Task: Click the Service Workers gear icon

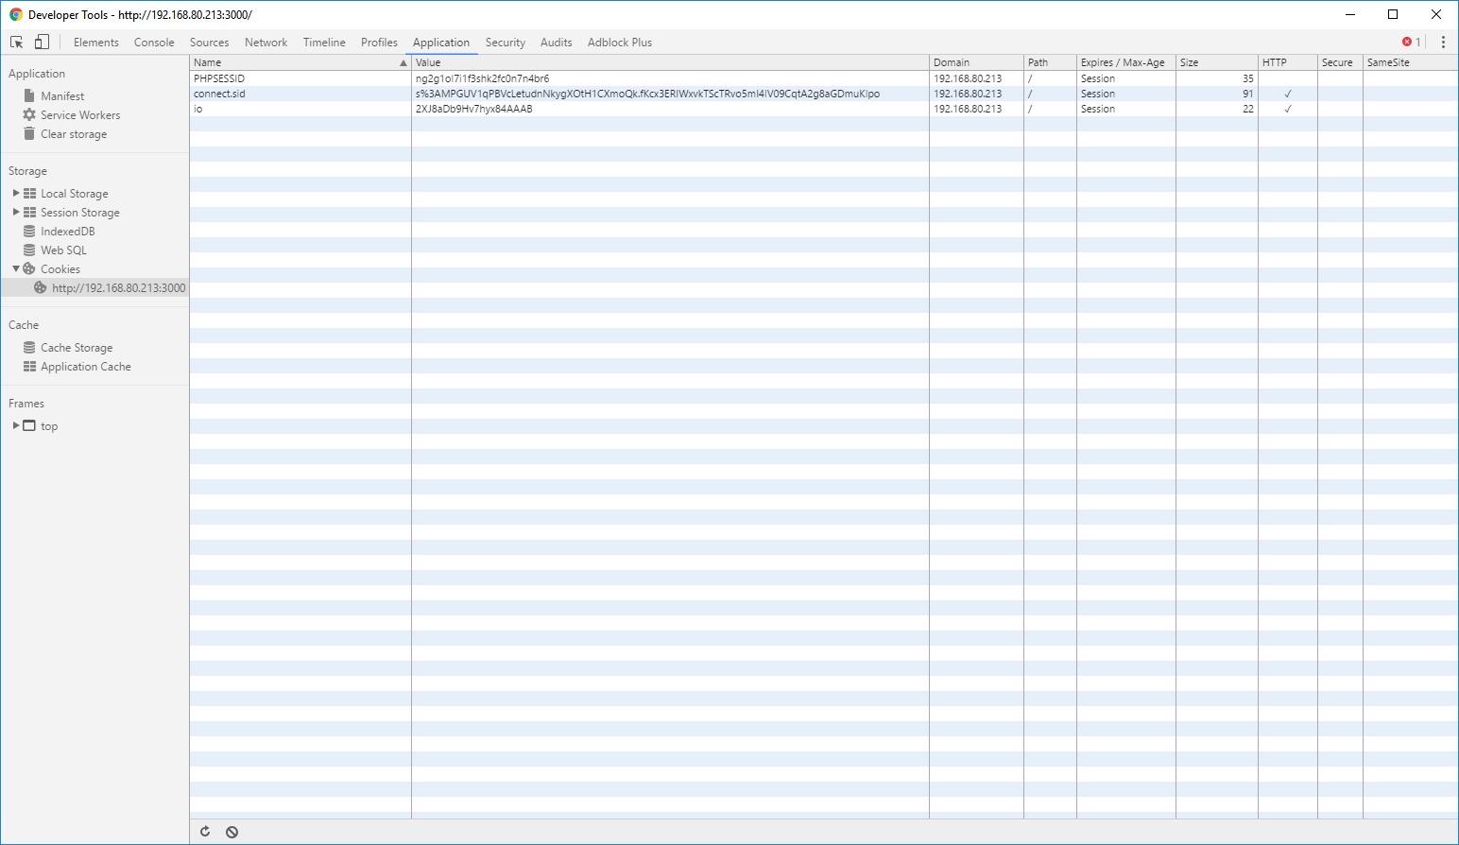Action: [x=29, y=114]
